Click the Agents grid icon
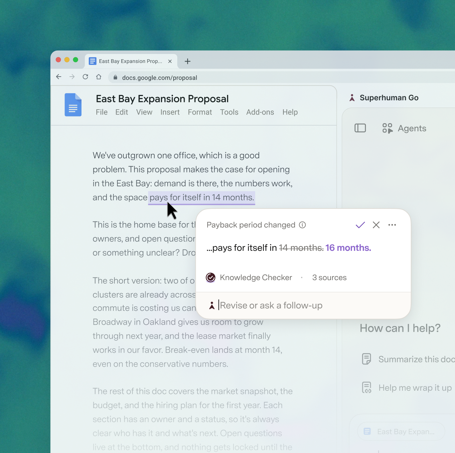This screenshot has width=455, height=453. click(x=387, y=128)
